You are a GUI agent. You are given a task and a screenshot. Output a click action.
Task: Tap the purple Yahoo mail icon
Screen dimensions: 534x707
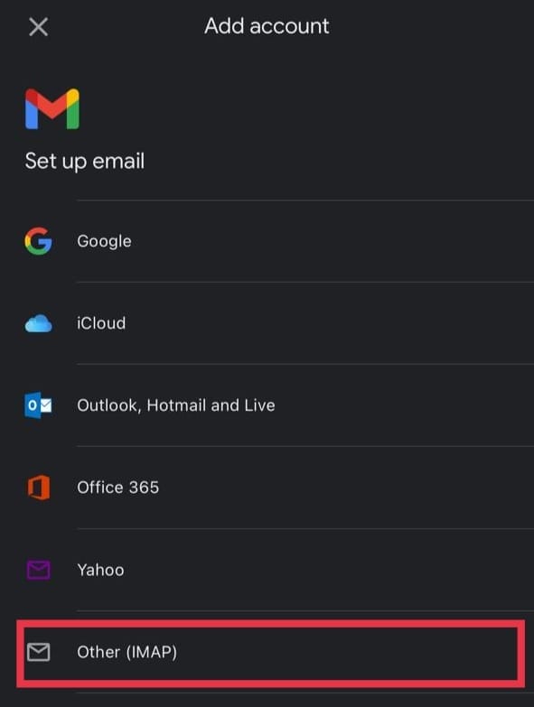(x=38, y=570)
